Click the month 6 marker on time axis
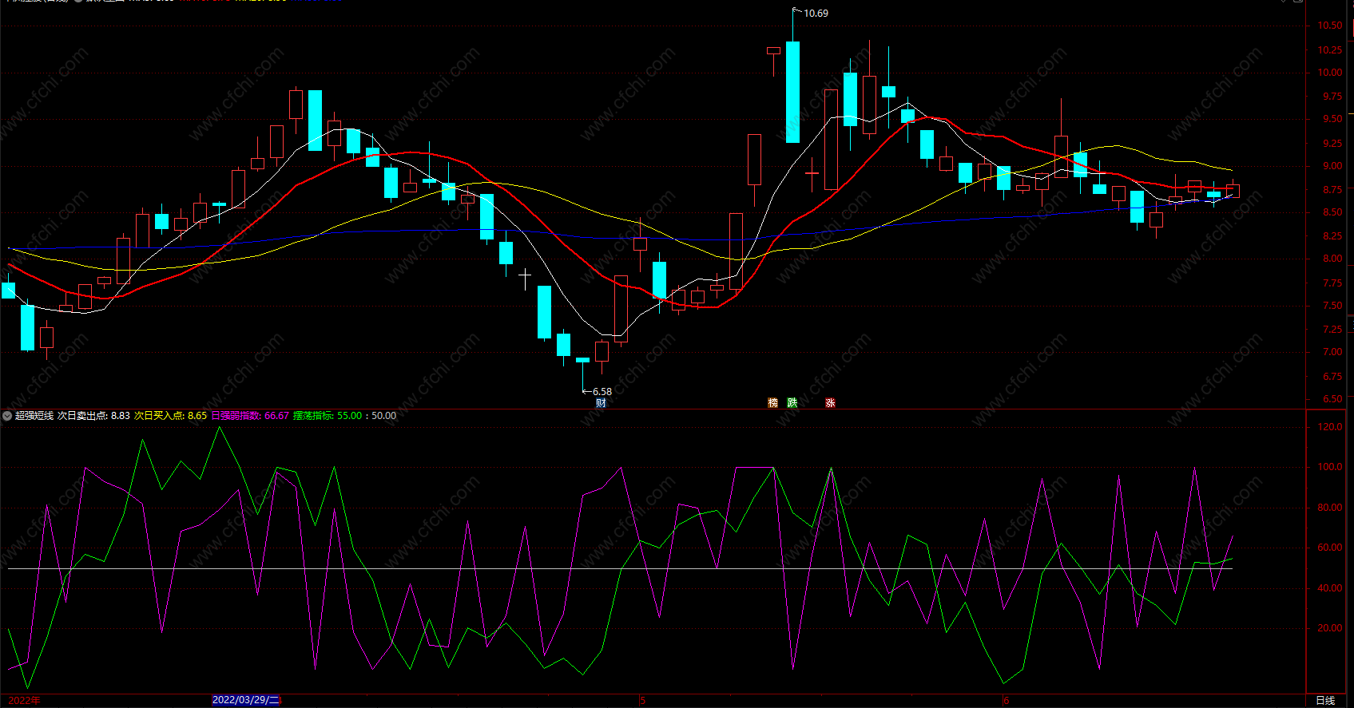The height and width of the screenshot is (708, 1354). (x=1007, y=701)
